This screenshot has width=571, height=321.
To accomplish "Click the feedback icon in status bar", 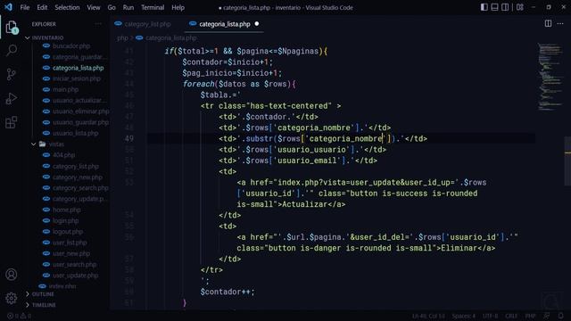I will pos(547,316).
